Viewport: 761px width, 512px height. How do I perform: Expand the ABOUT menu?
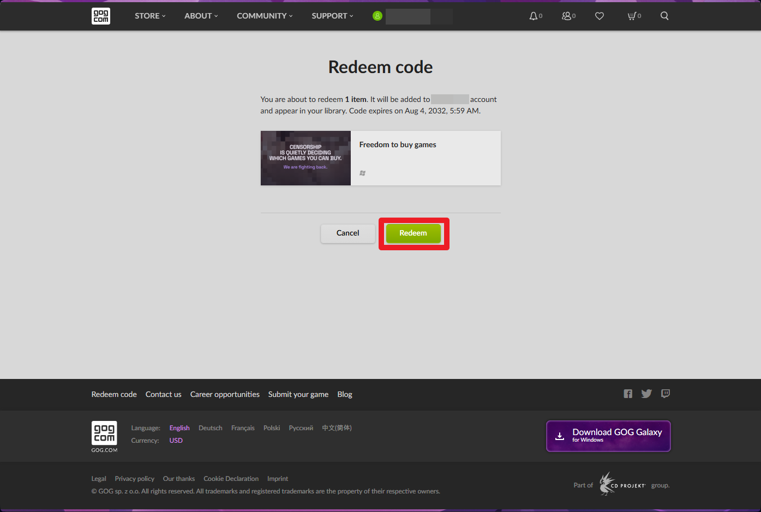(201, 16)
